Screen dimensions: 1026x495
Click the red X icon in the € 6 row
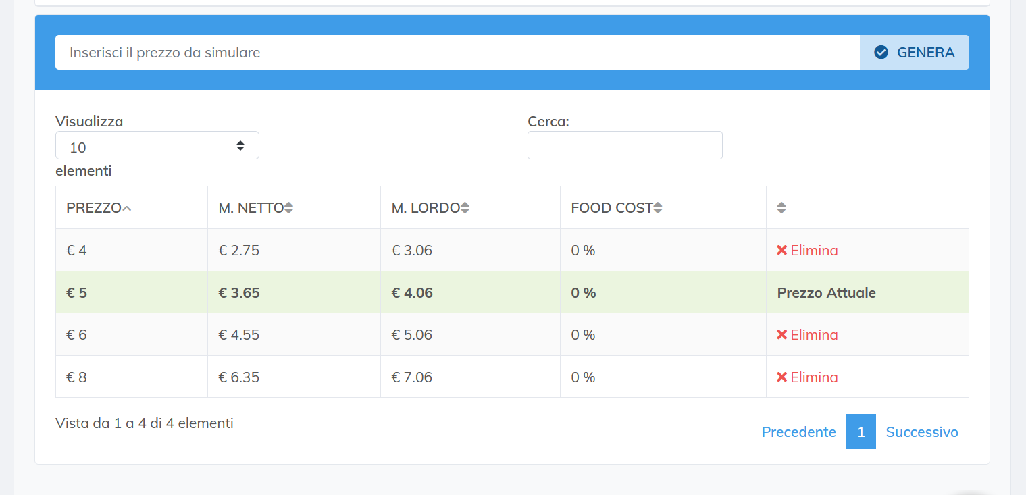(x=782, y=335)
